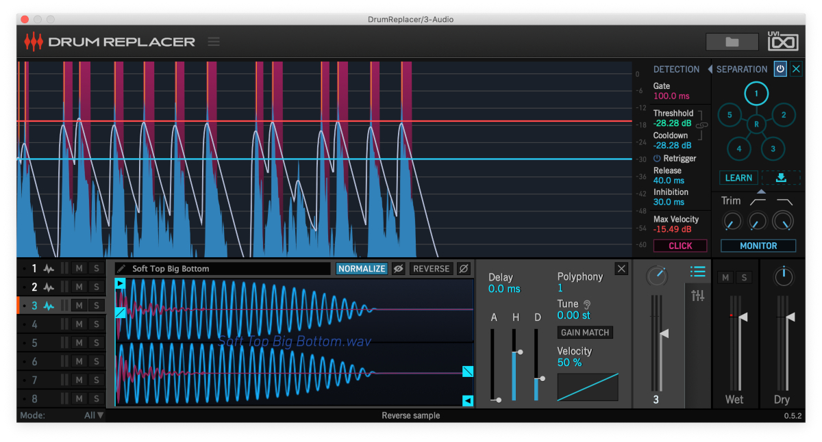Open the list view tab icon
Image resolution: width=822 pixels, height=442 pixels.
click(x=698, y=272)
